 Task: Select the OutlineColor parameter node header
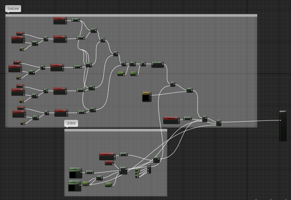146,93
